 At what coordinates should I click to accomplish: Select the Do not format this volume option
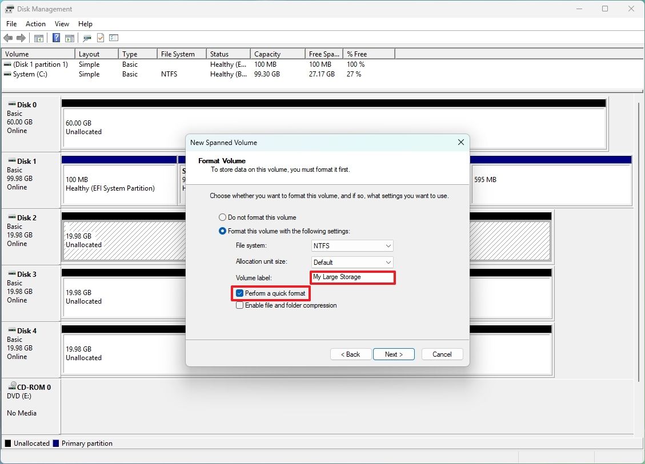pos(222,217)
